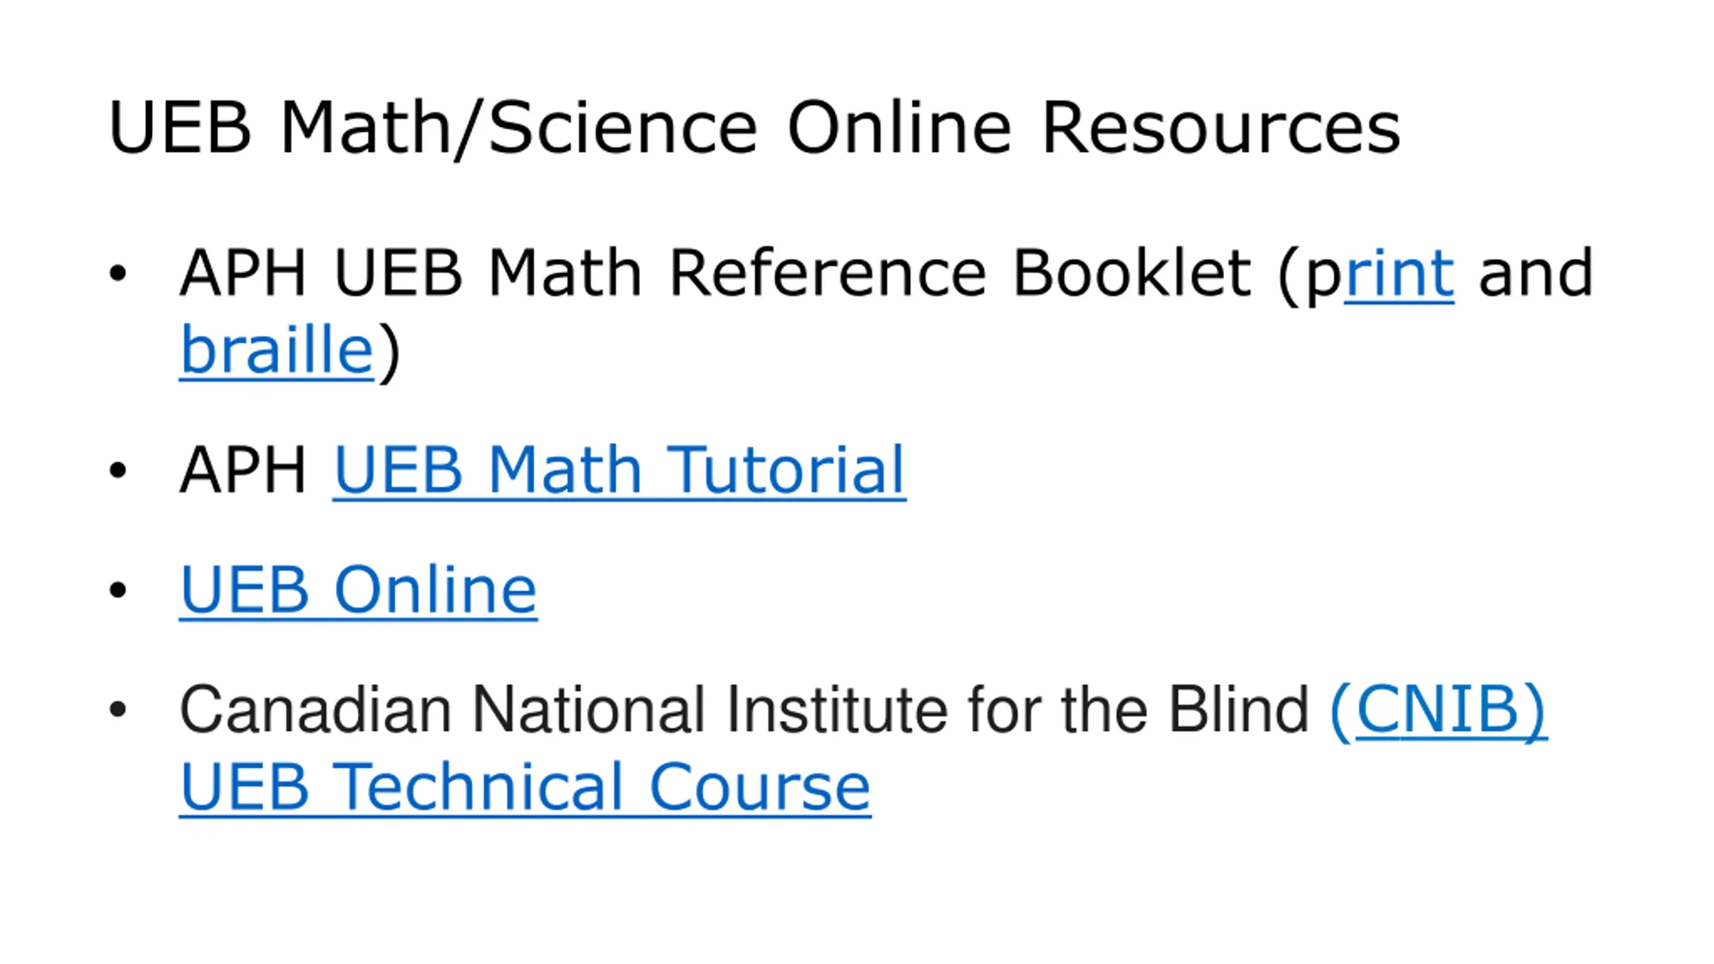The height and width of the screenshot is (964, 1714).
Task: Click the closing parenthesis after braille
Action: coord(389,353)
